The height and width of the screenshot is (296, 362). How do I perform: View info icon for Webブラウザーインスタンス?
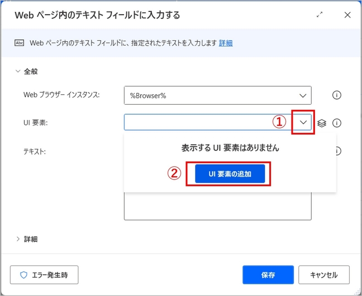(336, 96)
